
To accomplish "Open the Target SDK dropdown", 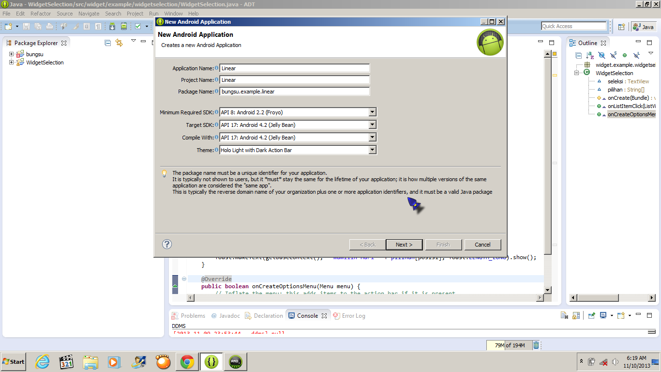I will click(x=372, y=125).
